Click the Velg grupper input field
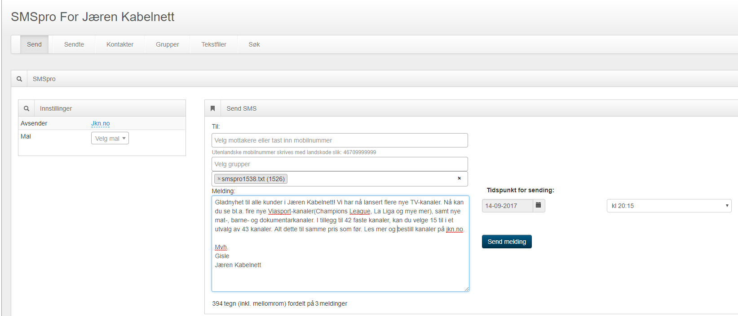738x316 pixels. click(340, 164)
